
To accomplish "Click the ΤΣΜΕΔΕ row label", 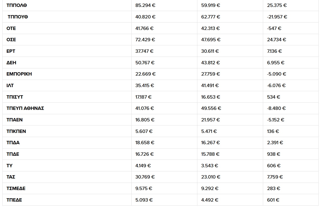I will 16,189.
